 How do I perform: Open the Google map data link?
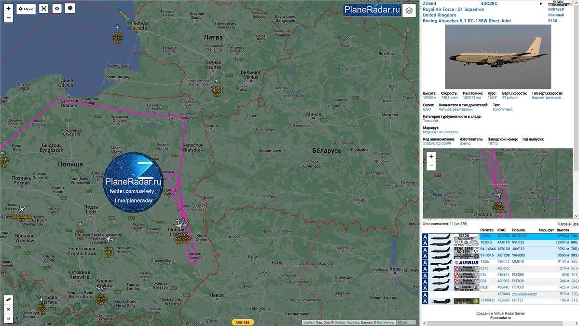(x=340, y=323)
